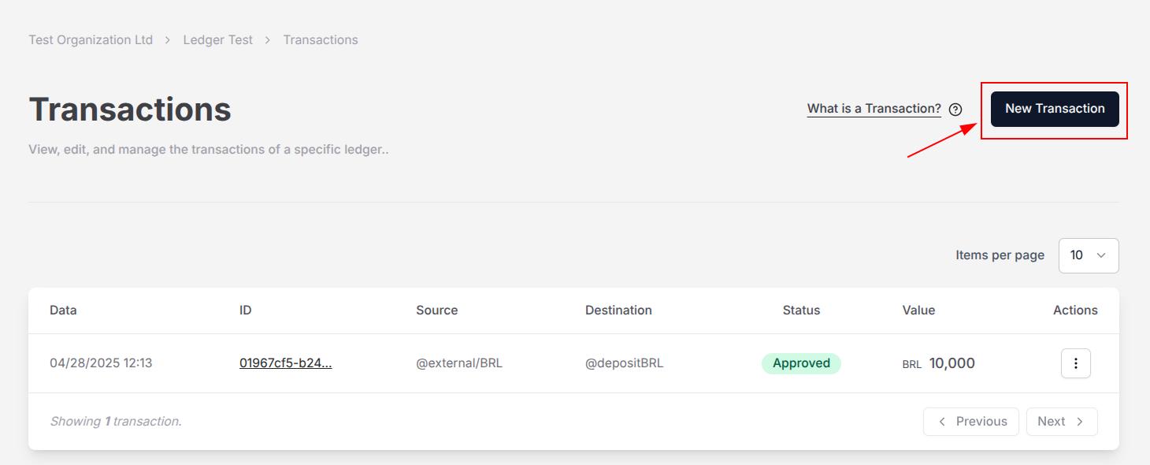Open the three-dot actions menu for the transaction
Screen dimensions: 1150x465
(1076, 363)
